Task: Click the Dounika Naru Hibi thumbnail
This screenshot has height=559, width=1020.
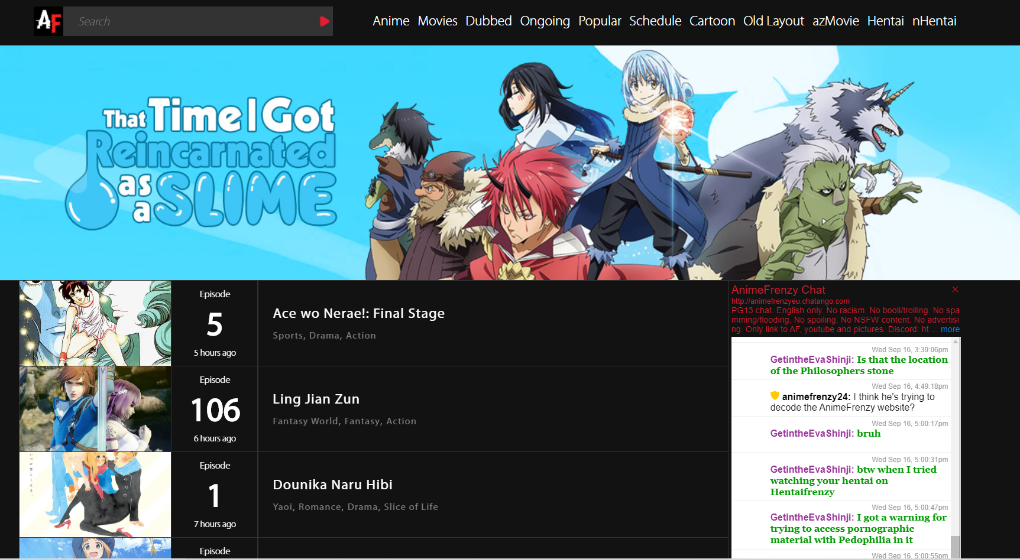Action: tap(95, 495)
